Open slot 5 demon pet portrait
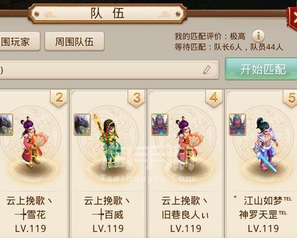Viewport: 297px width, 238px height. point(237,125)
